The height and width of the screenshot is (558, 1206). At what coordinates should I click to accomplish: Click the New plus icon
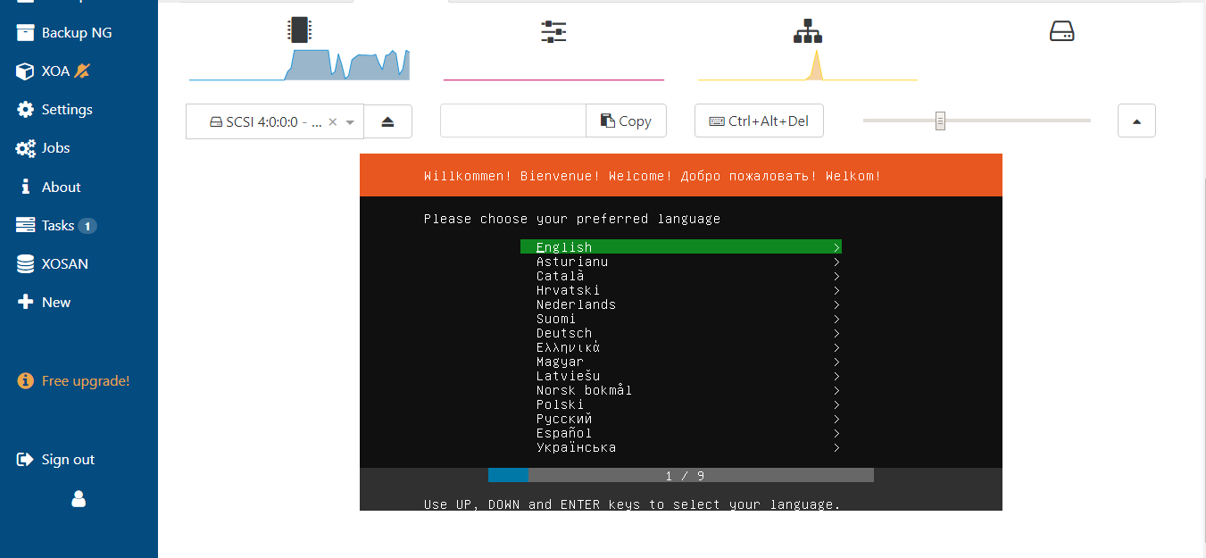(26, 302)
